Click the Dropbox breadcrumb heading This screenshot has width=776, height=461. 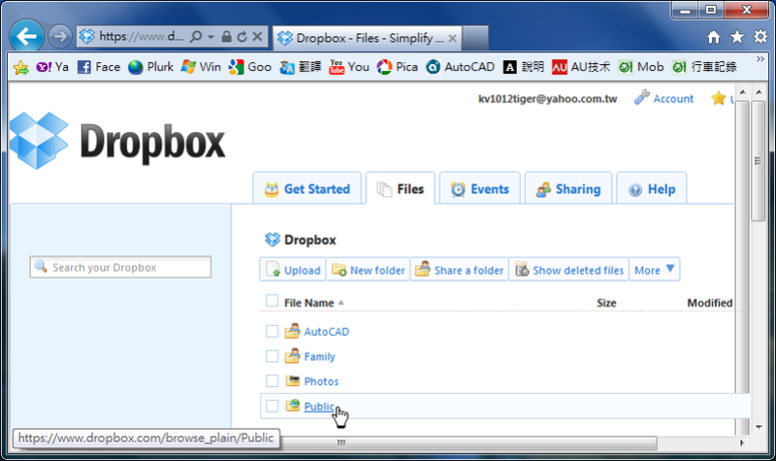coord(301,240)
